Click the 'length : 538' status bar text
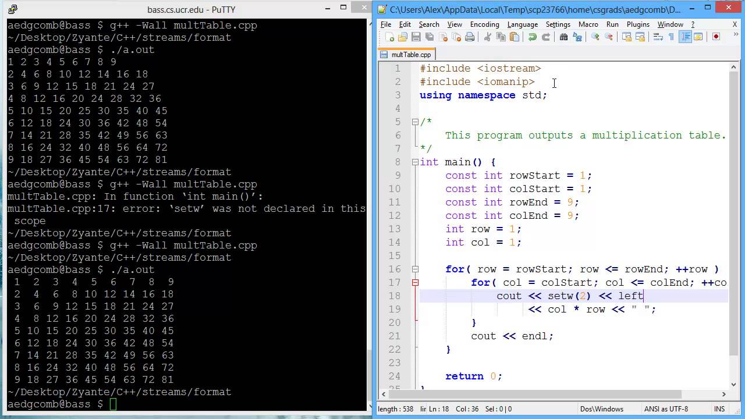 396,409
